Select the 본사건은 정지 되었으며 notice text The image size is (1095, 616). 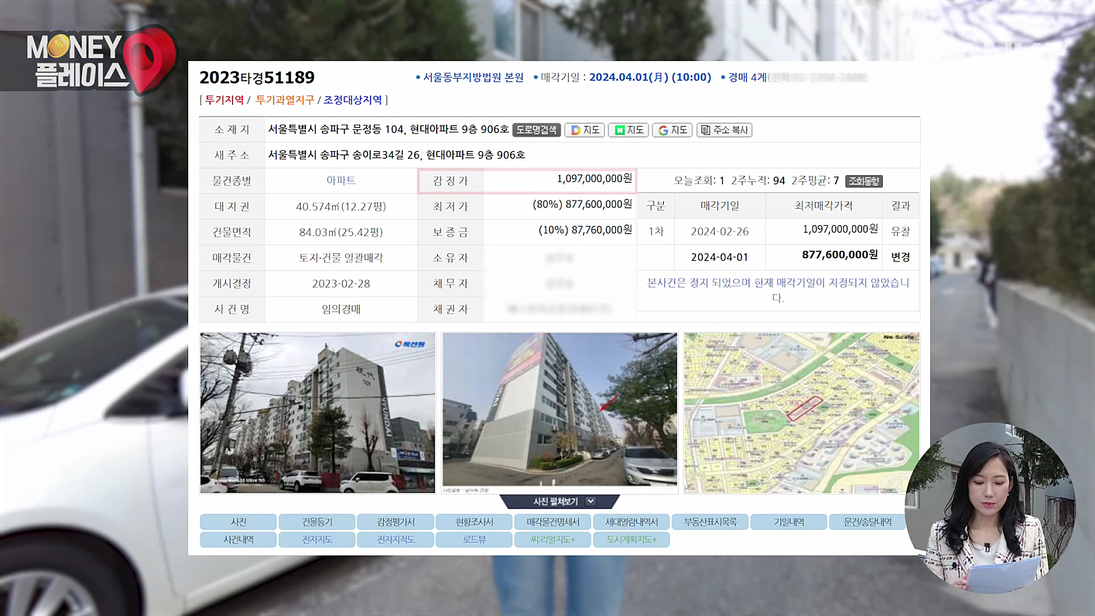coord(778,290)
